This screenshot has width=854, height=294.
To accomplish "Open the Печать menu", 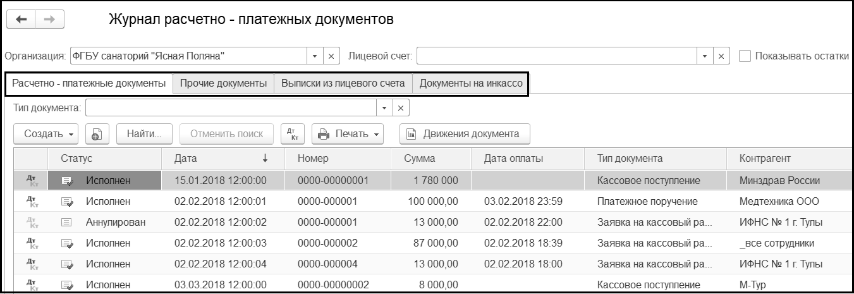I will pyautogui.click(x=350, y=134).
